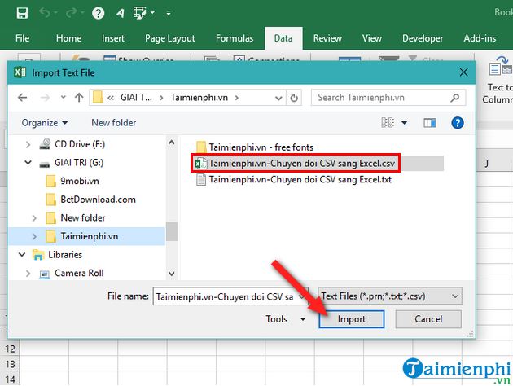This screenshot has width=513, height=386.
Task: Click the forward arrow in the dialog
Action: pos(45,98)
